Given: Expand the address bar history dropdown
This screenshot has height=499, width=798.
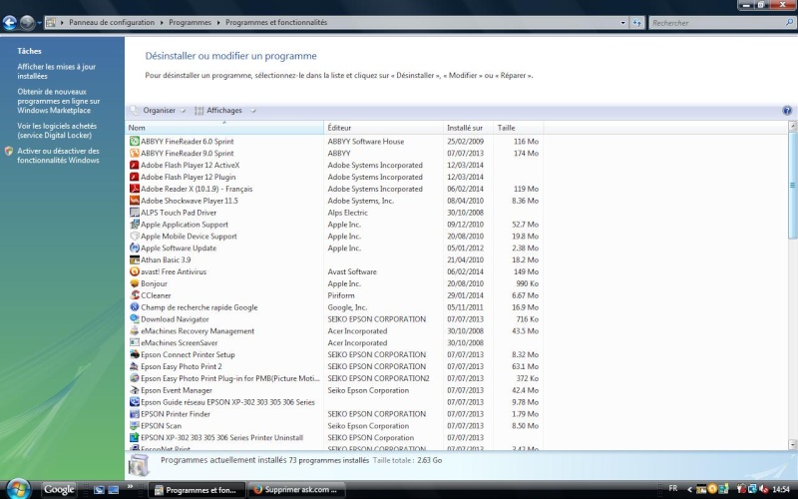Looking at the screenshot, I should click(622, 22).
